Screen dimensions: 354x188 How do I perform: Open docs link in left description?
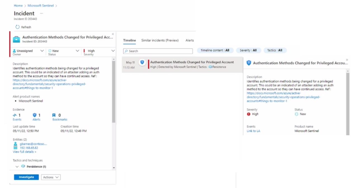49,84
